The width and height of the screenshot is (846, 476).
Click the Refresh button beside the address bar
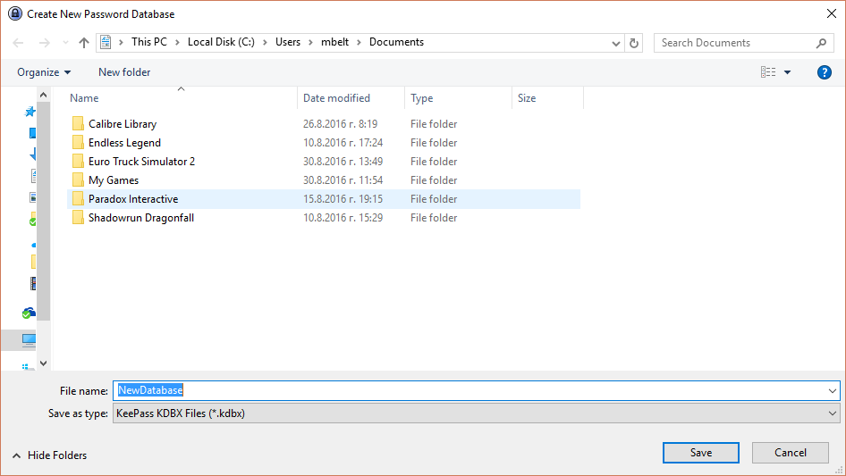635,43
